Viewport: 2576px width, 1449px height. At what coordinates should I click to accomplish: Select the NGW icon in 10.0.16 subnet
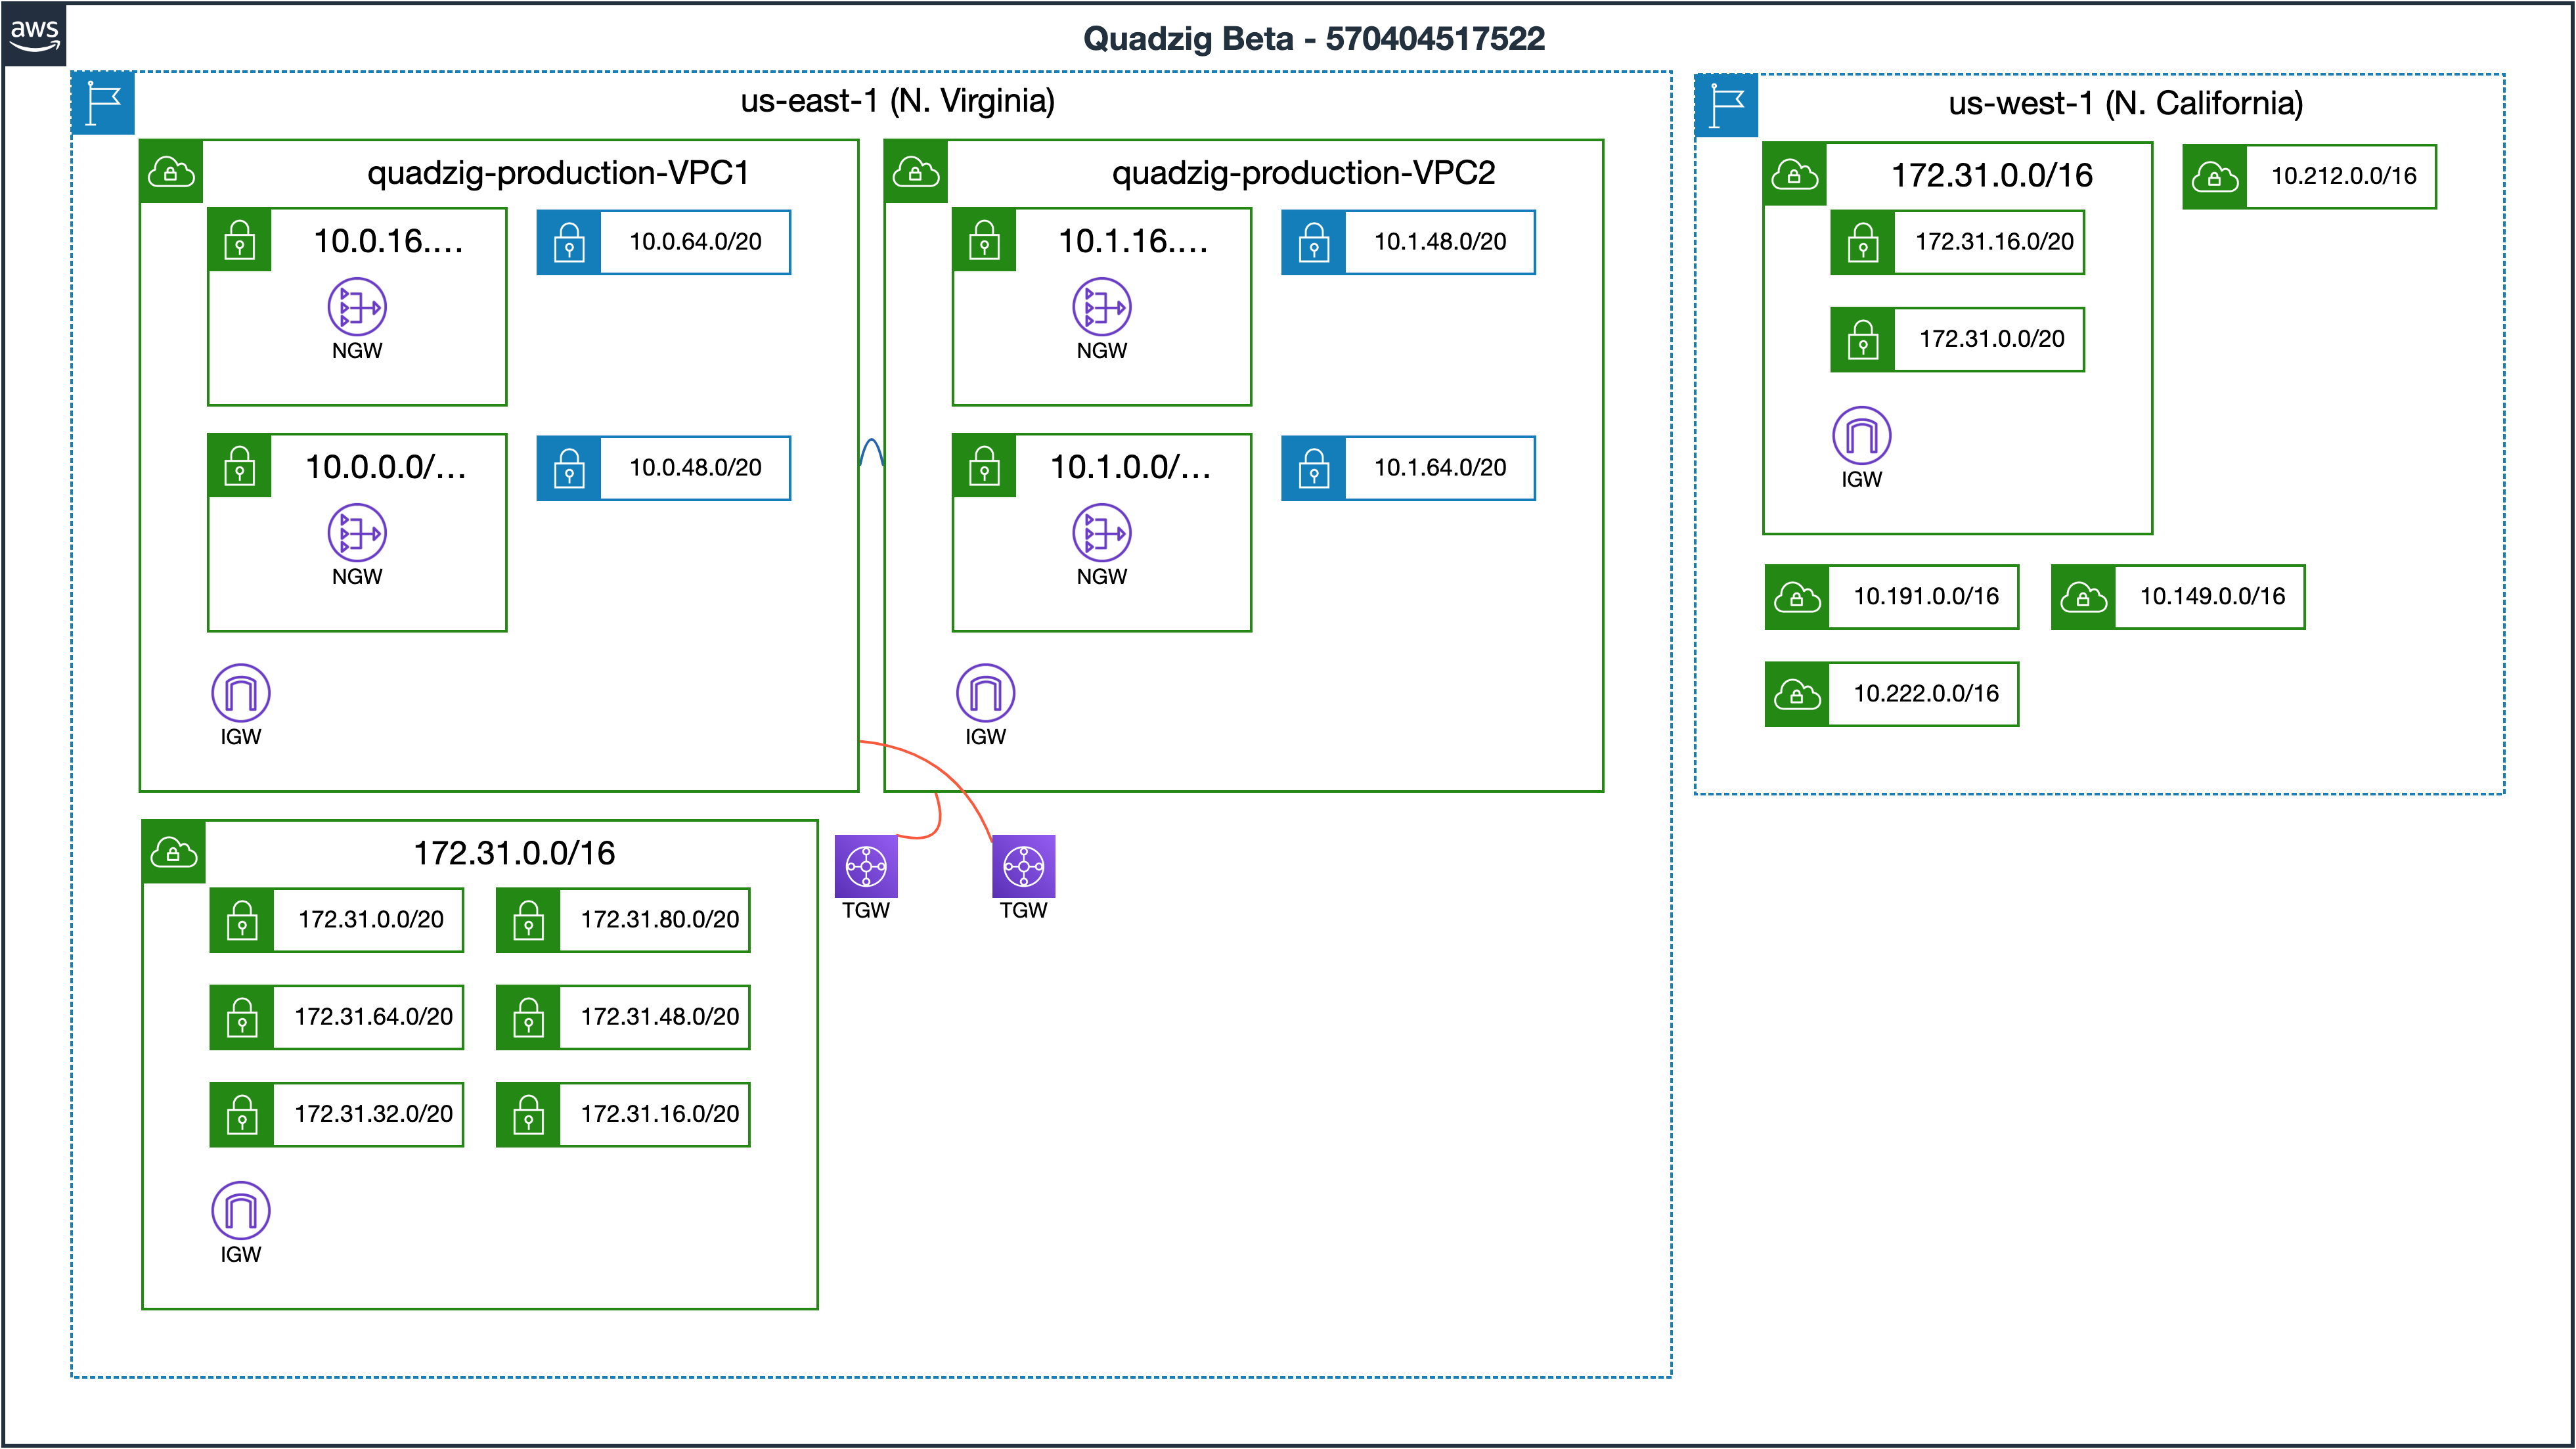tap(357, 307)
